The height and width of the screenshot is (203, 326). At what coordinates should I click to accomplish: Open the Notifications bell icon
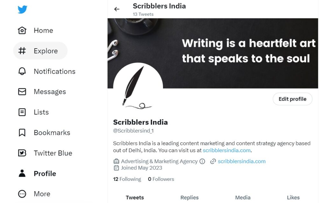coord(22,71)
